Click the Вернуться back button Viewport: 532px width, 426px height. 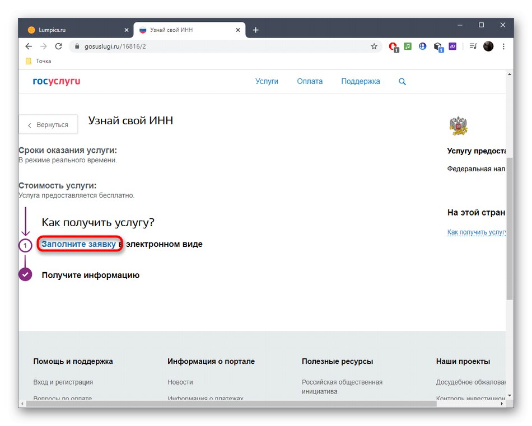coord(48,125)
